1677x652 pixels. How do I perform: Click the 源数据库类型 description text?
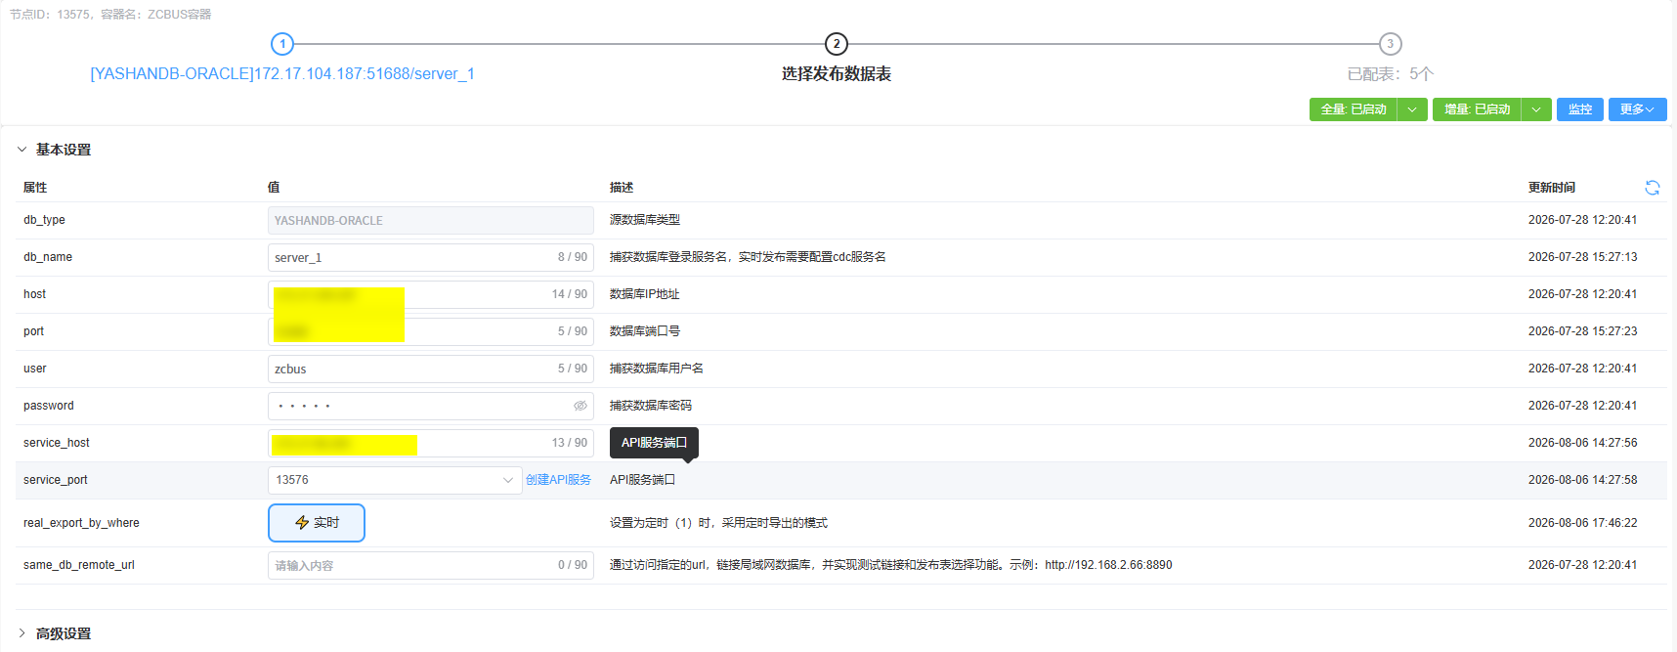[645, 220]
